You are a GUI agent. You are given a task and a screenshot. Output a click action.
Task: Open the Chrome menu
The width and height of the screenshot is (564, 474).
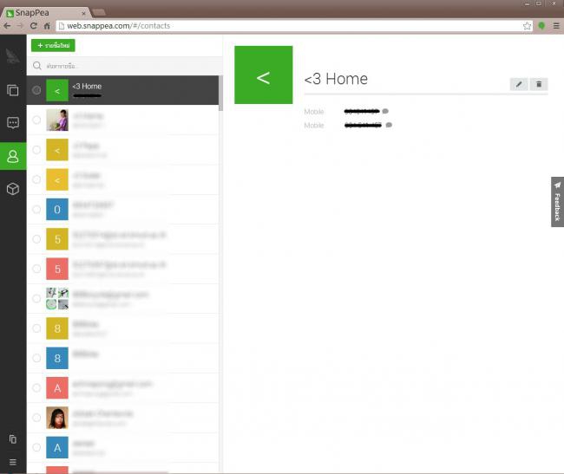(556, 26)
